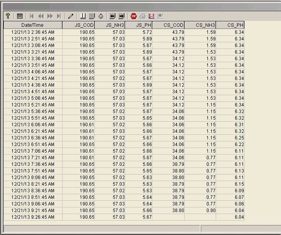281x235 pixels.
Task: Click CS_PH value 6.13 in 7:51:45 row
Action: point(239,171)
